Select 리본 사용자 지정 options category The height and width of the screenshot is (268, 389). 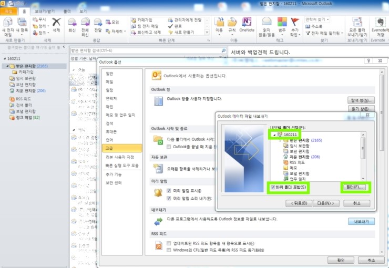[122, 157]
